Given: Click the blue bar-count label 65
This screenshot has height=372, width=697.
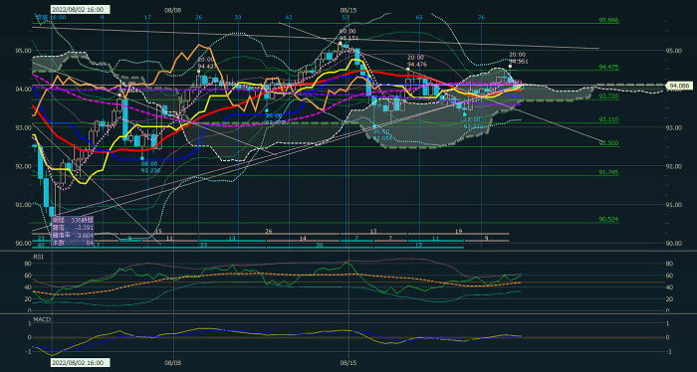Looking at the screenshot, I should pyautogui.click(x=419, y=17).
